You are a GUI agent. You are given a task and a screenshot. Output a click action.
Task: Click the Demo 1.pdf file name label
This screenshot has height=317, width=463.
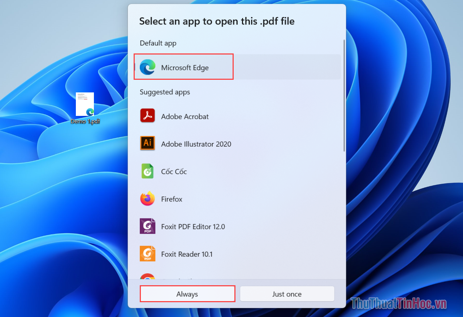pos(85,121)
